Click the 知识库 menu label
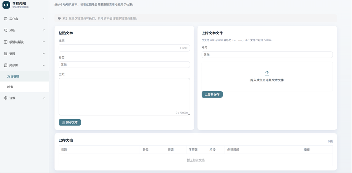 [14, 66]
